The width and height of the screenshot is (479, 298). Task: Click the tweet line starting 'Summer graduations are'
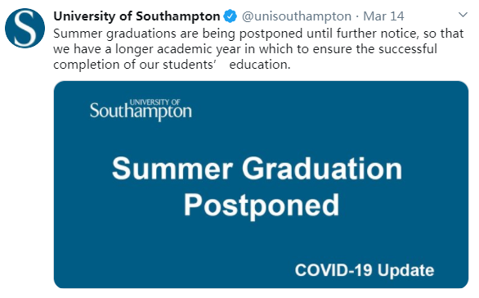258,34
